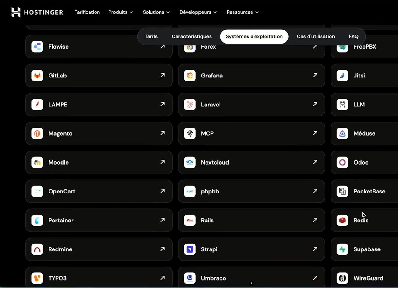Expand the Développeurs menu

pyautogui.click(x=198, y=12)
